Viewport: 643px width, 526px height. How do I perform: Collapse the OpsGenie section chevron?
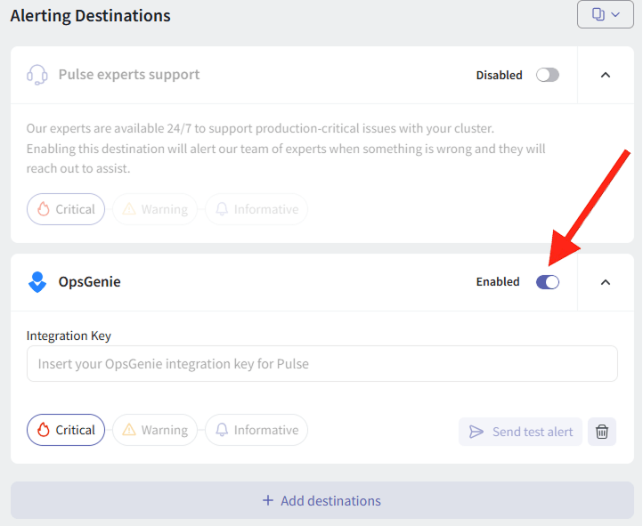pos(606,282)
